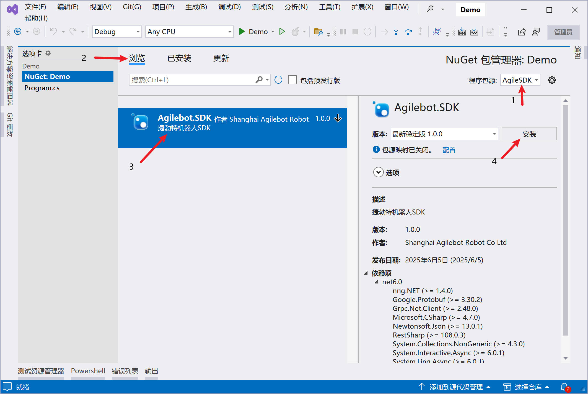Screen dimensions: 588x394
Task: Switch to the Browse (浏览) tab
Action: [x=137, y=58]
